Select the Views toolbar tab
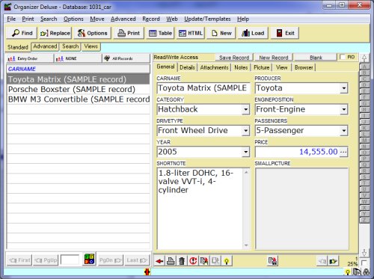374x279 pixels. point(91,46)
